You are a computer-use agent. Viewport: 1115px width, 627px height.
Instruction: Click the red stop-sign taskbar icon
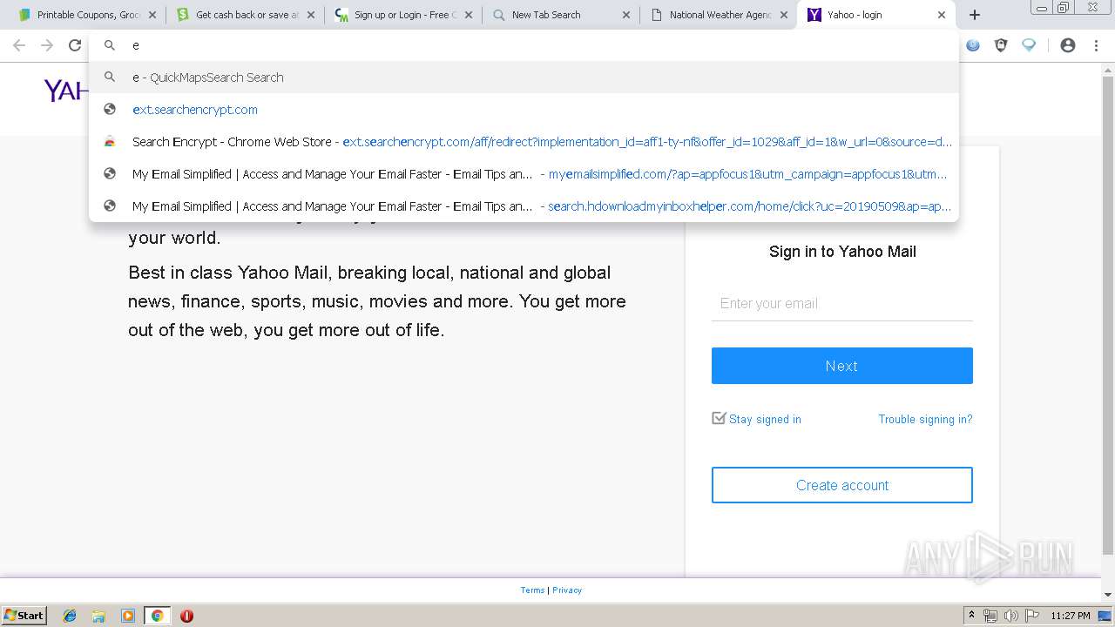[186, 616]
